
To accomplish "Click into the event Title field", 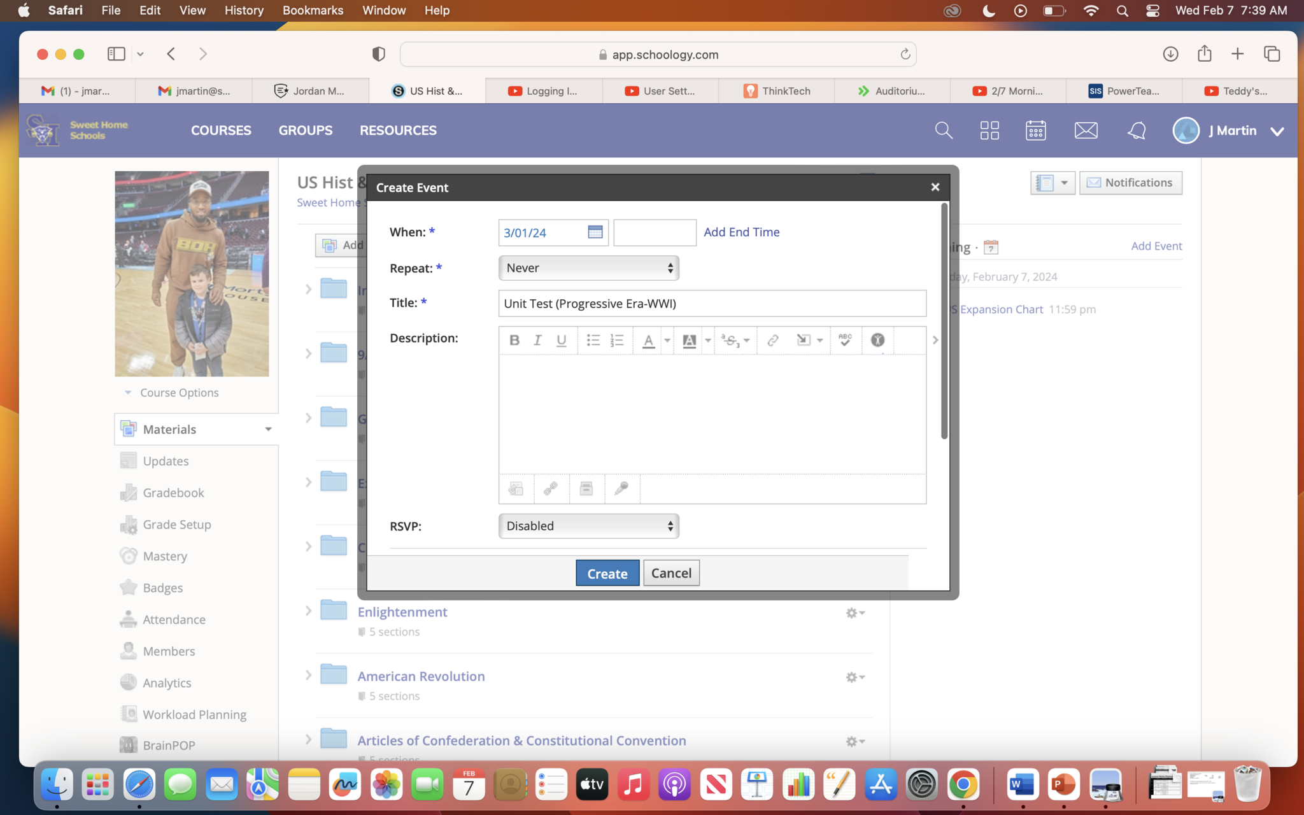I will tap(711, 304).
